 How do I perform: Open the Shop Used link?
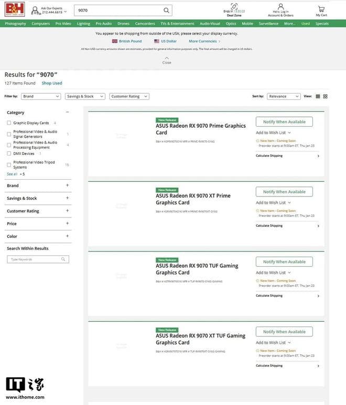[x=52, y=83]
